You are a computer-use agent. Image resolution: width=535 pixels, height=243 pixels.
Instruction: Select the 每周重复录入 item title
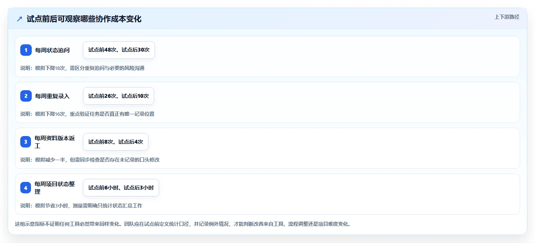coord(52,96)
